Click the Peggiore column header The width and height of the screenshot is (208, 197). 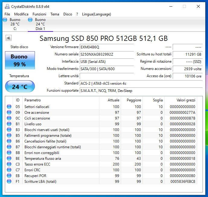click(x=132, y=100)
